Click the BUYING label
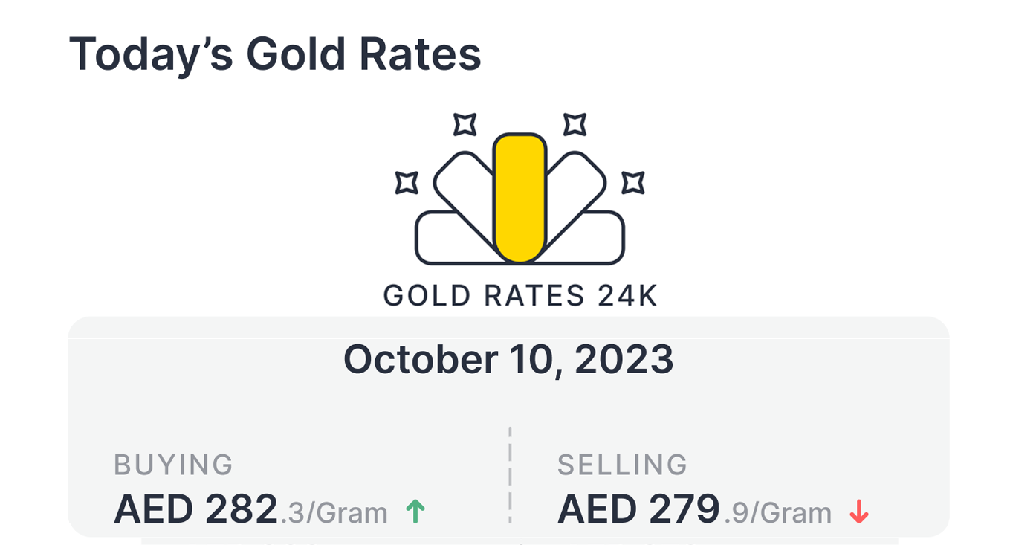Viewport: 1013px width, 545px height. point(173,465)
